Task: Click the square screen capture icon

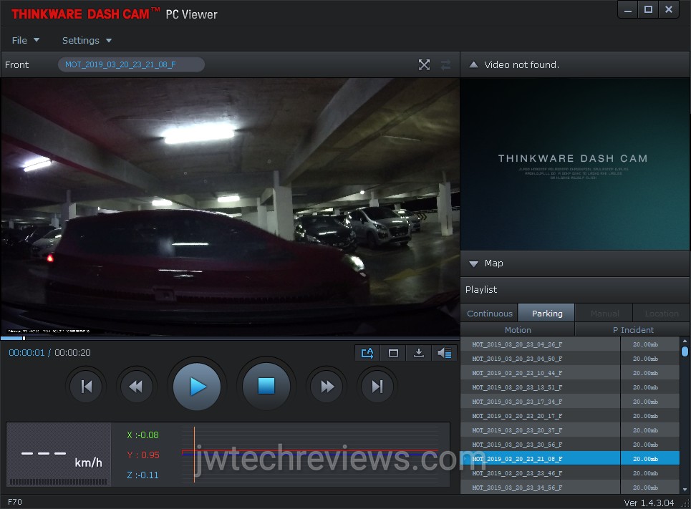Action: (393, 353)
